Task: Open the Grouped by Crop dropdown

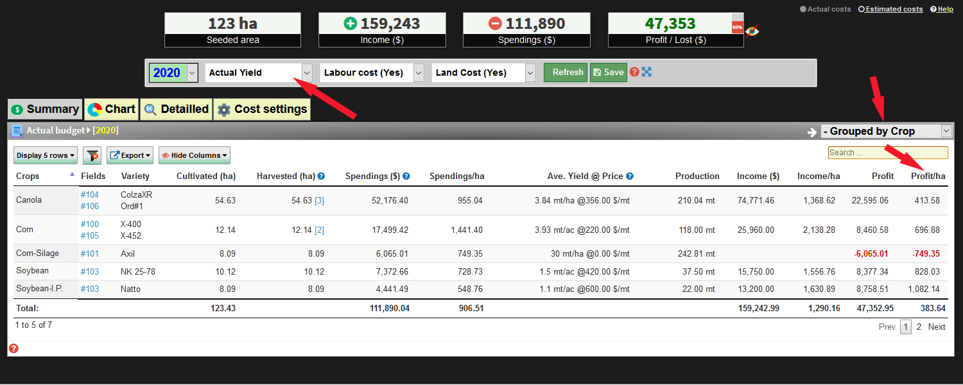Action: coord(886,131)
